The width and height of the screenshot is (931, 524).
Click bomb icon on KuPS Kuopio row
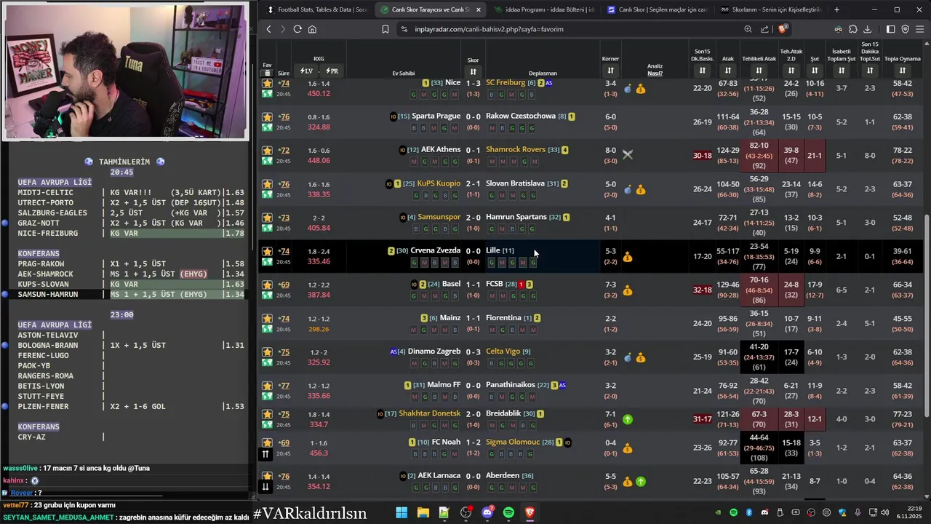[628, 190]
